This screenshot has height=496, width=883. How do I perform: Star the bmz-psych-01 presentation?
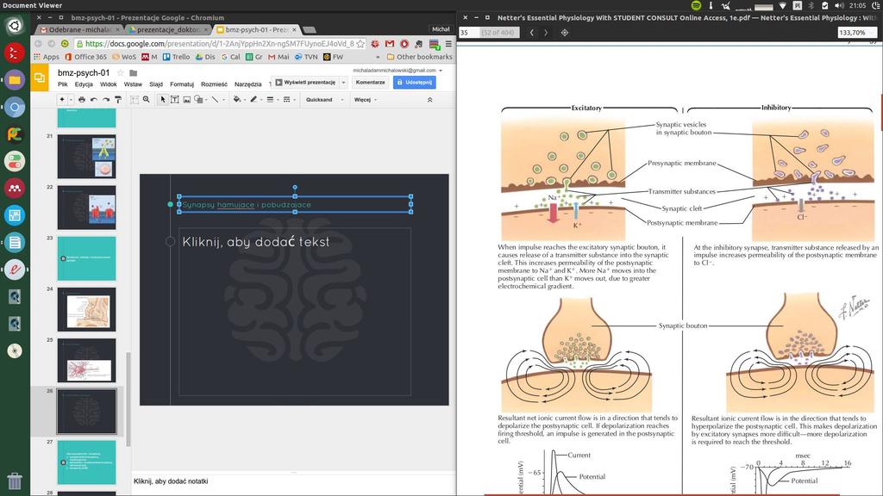pyautogui.click(x=120, y=72)
